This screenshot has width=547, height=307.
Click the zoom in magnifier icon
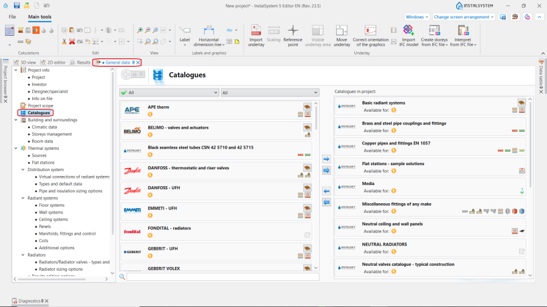tap(140, 30)
